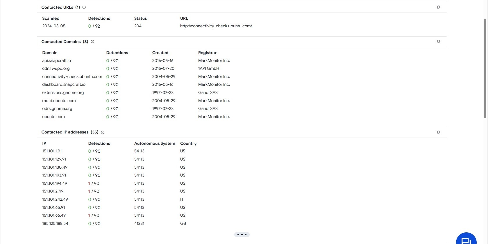Select Gandi SAS for extensions.gnome.org

click(x=208, y=92)
